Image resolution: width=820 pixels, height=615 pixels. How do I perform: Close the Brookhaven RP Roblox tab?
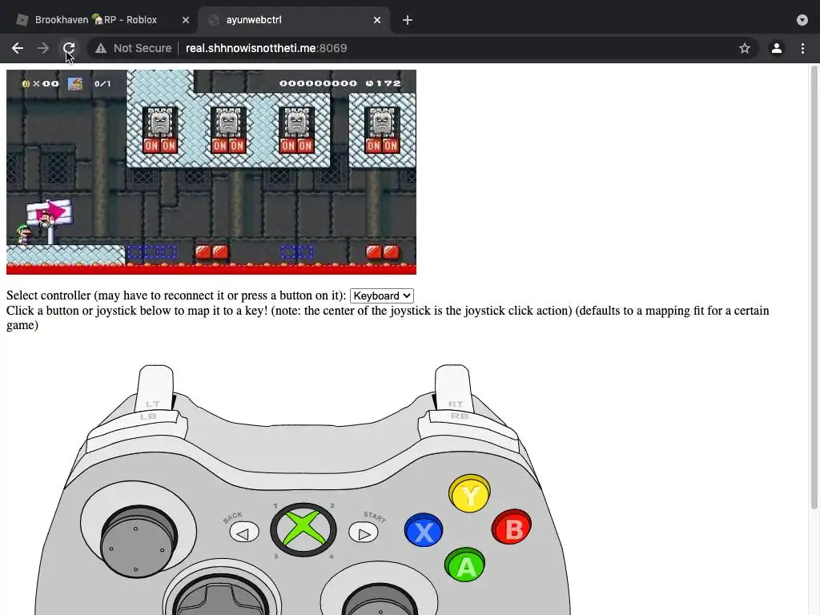[186, 20]
